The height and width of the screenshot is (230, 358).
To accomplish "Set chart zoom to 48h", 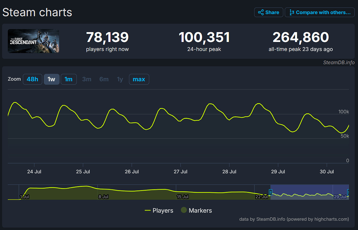I will 32,79.
